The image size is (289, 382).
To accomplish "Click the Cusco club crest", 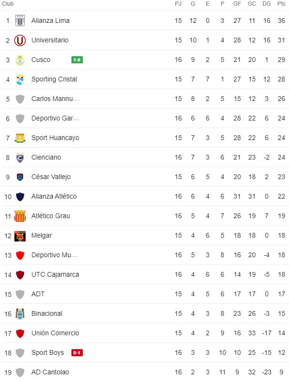I will (x=20, y=60).
